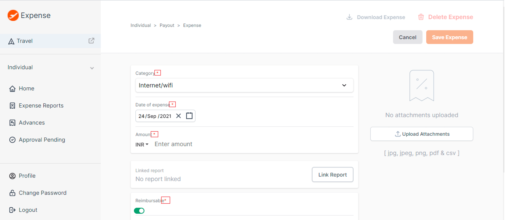Click the Home house icon

[12, 89]
